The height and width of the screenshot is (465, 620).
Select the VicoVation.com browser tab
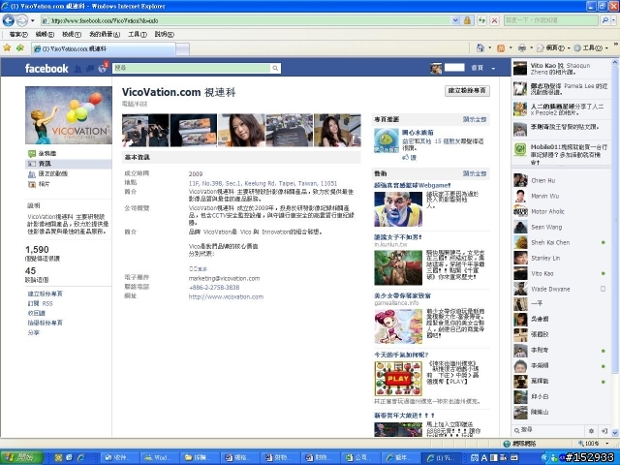(104, 49)
